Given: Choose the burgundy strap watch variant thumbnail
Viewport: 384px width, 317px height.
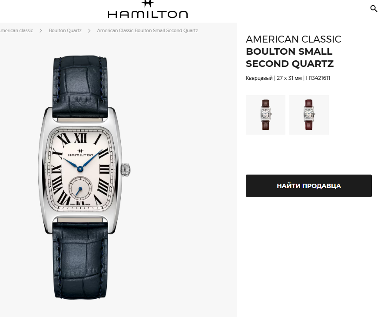Looking at the screenshot, I should click(x=308, y=115).
